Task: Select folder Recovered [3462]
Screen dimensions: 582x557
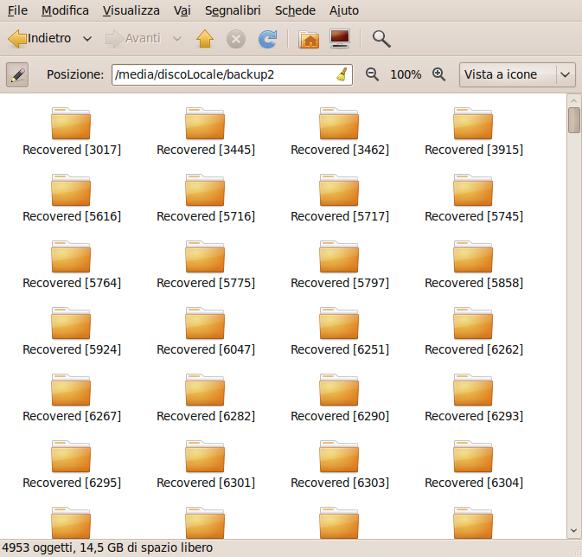Action: (x=339, y=131)
